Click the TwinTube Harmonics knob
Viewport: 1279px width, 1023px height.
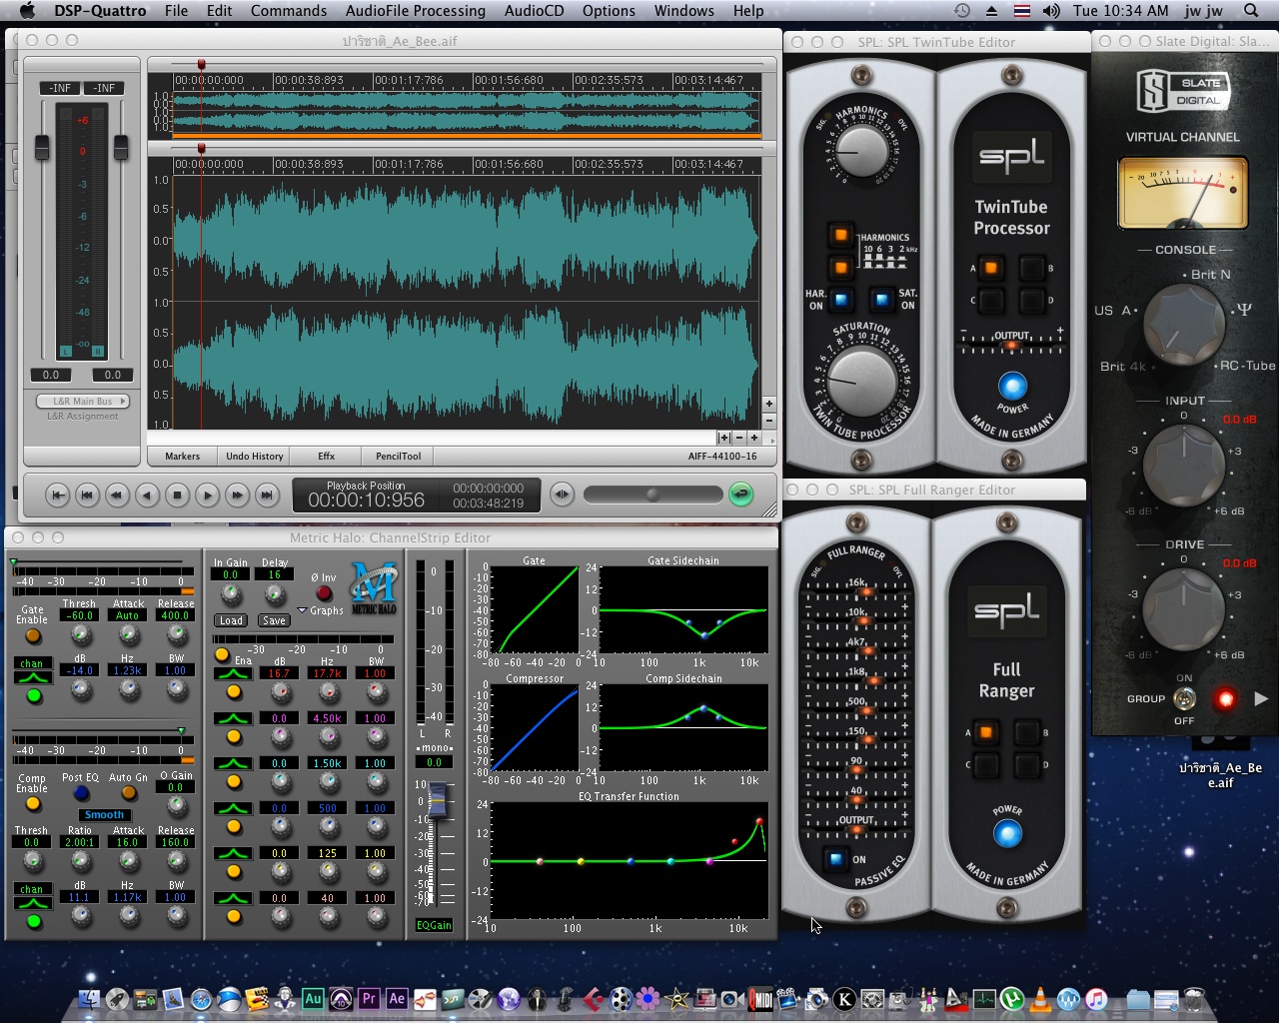pos(861,152)
